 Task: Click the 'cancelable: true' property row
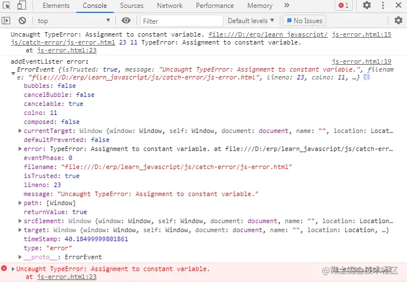click(54, 104)
